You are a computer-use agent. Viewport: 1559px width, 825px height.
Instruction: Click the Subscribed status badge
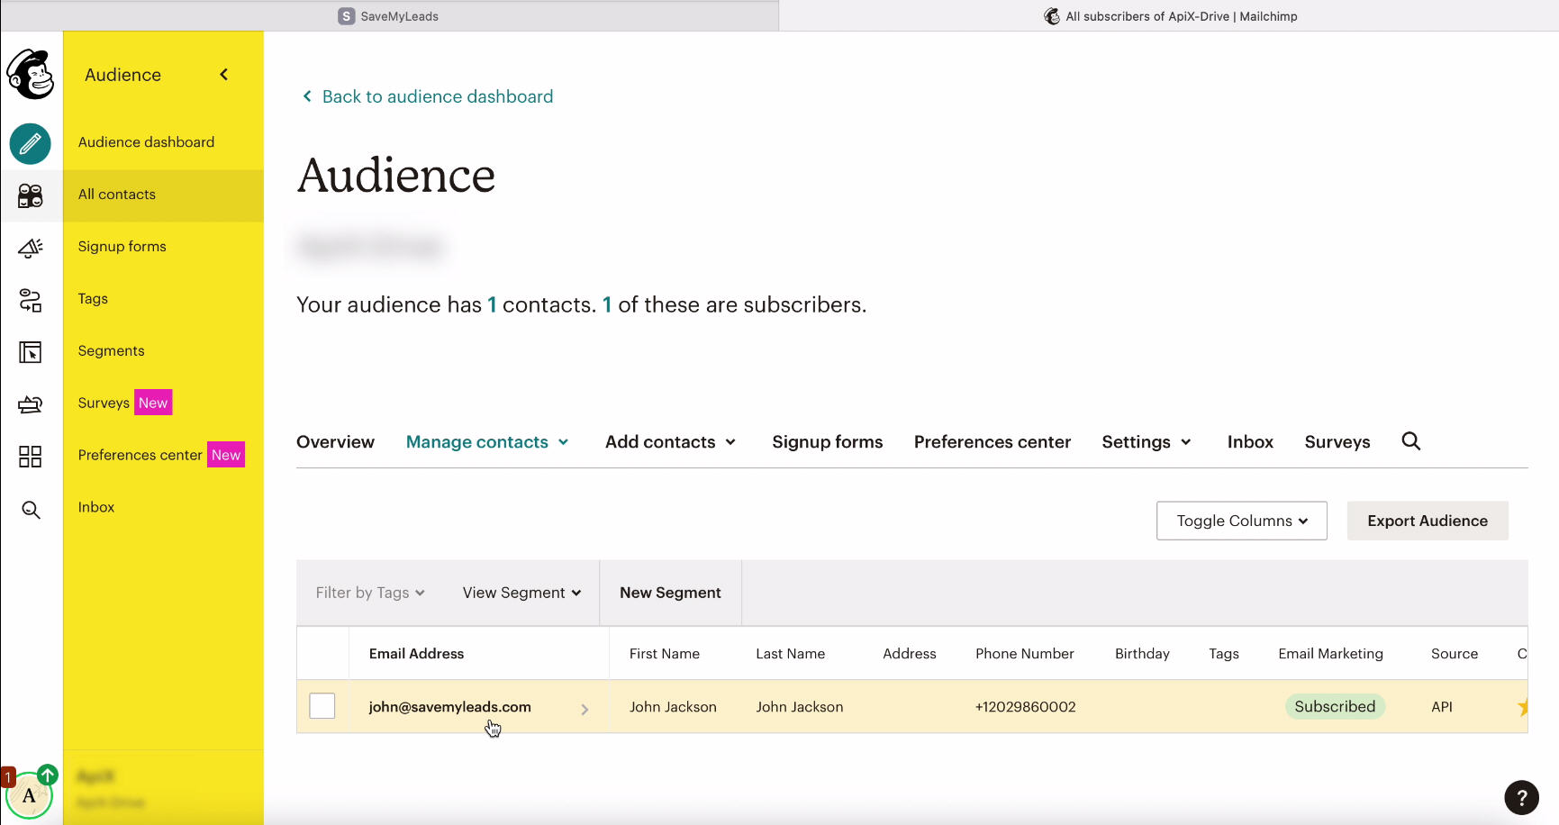pos(1335,706)
